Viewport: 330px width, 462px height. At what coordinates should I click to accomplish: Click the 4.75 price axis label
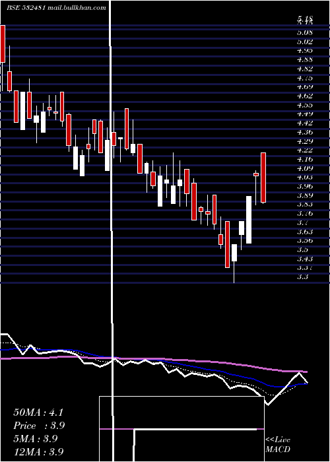(305, 78)
